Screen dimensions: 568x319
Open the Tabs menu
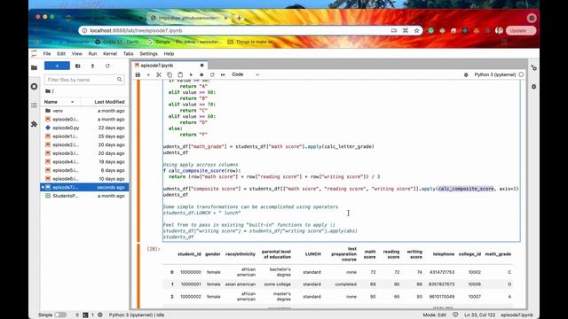tap(128, 53)
